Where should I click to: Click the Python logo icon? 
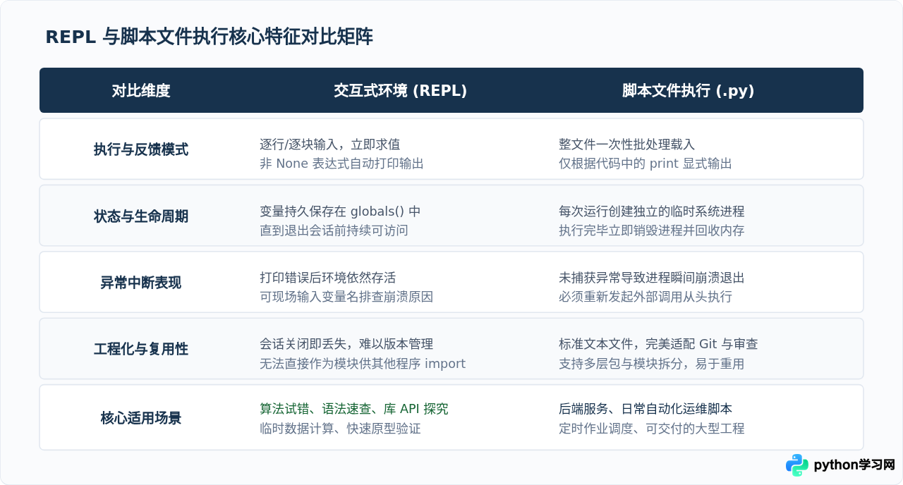(x=797, y=465)
